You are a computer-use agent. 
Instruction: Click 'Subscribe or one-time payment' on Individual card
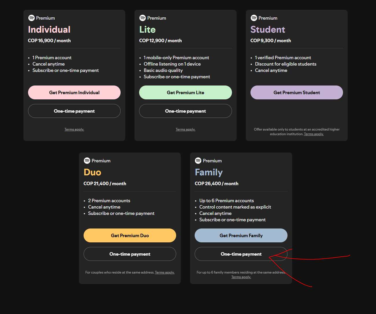(66, 70)
